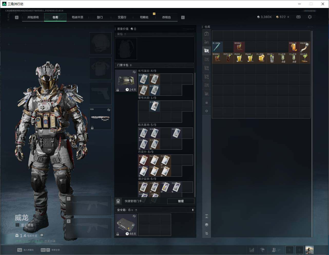Image resolution: width=329 pixels, height=255 pixels.
Task: Open the 特勤处 tab
Action: click(x=144, y=17)
